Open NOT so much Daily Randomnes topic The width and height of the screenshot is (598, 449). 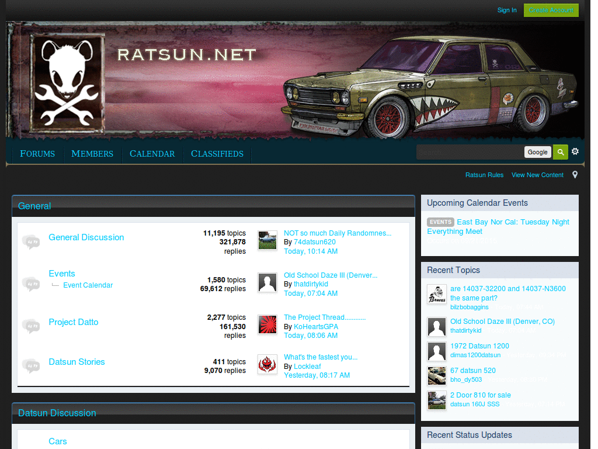pyautogui.click(x=338, y=233)
